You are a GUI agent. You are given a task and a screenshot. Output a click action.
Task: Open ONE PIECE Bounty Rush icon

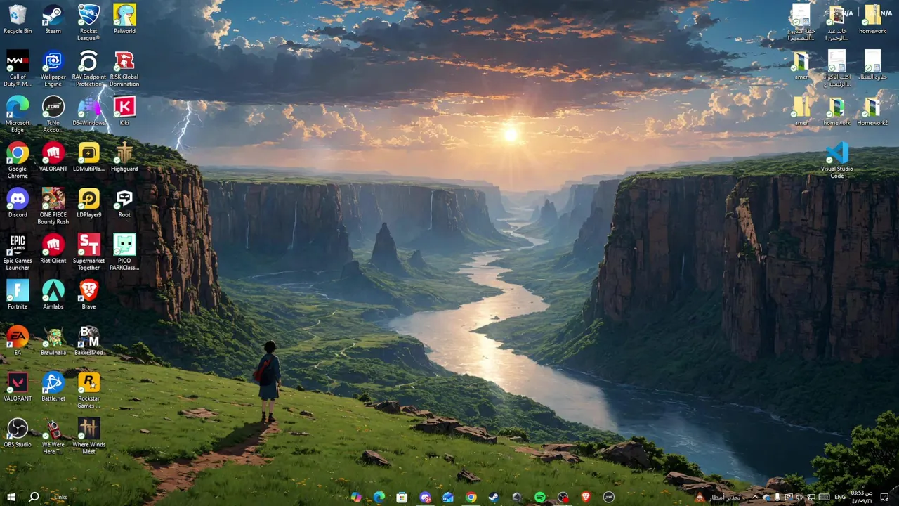pos(53,206)
